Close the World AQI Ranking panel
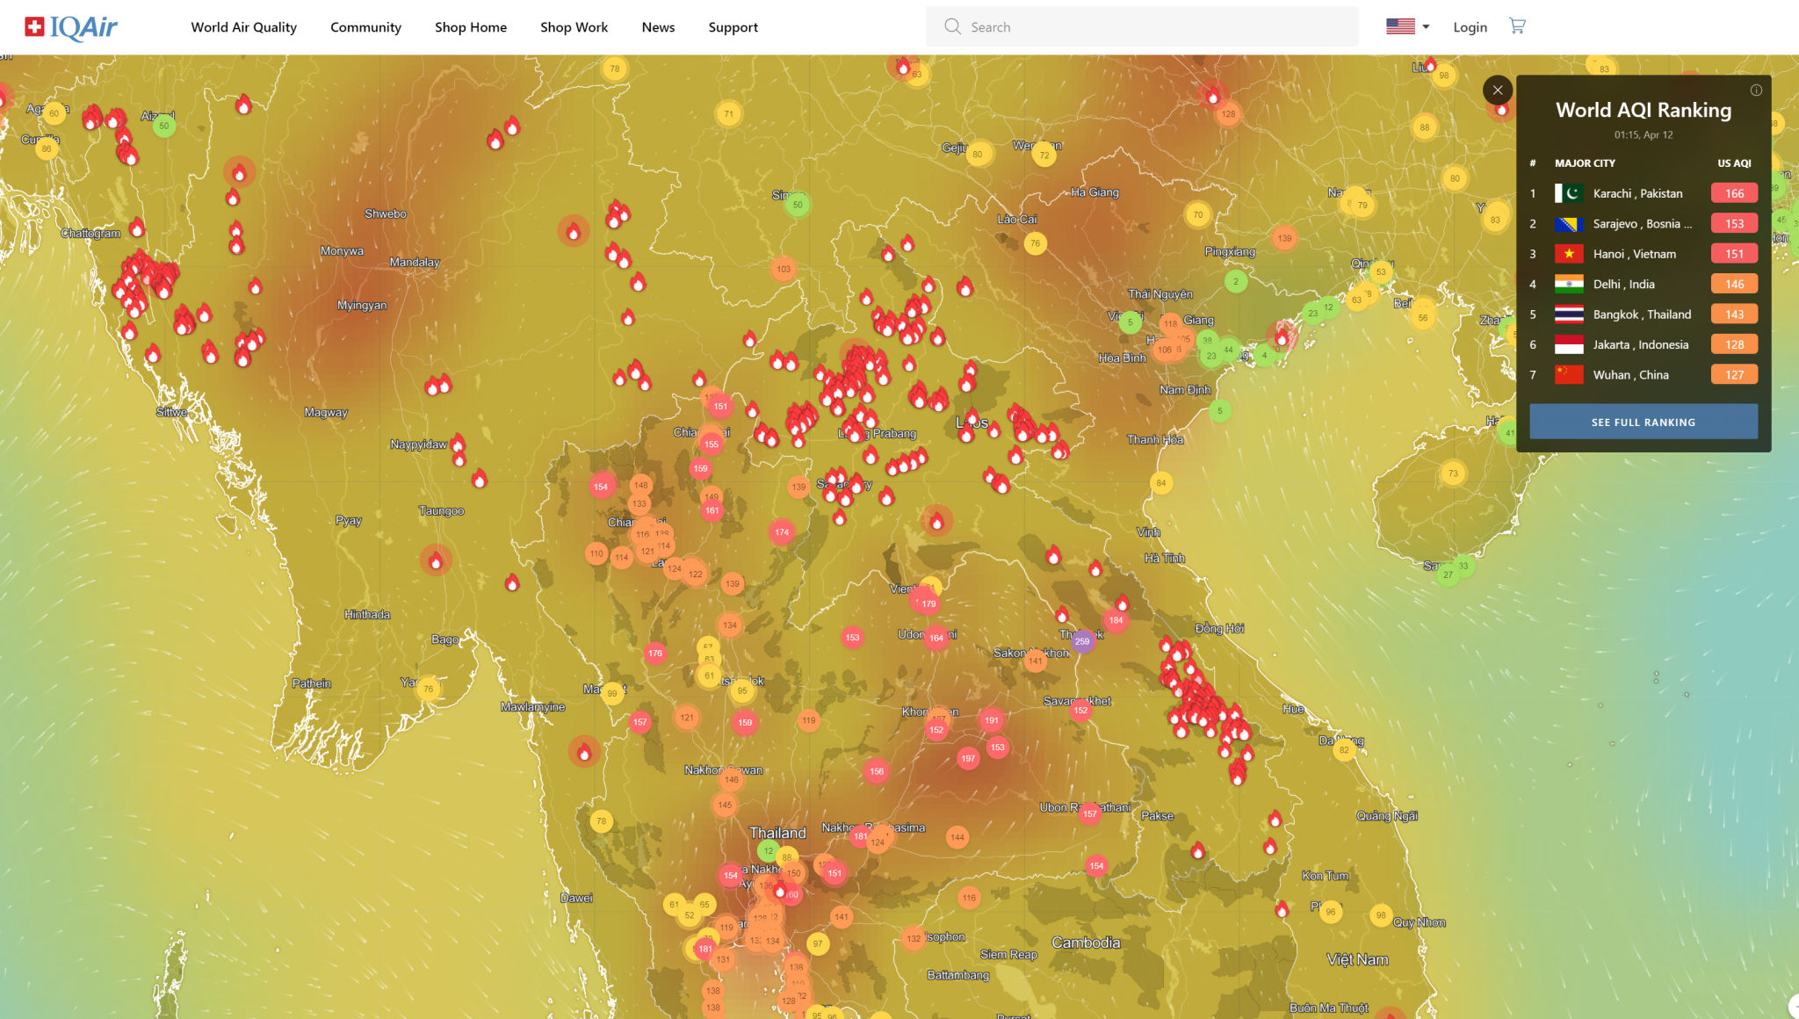 click(x=1498, y=90)
